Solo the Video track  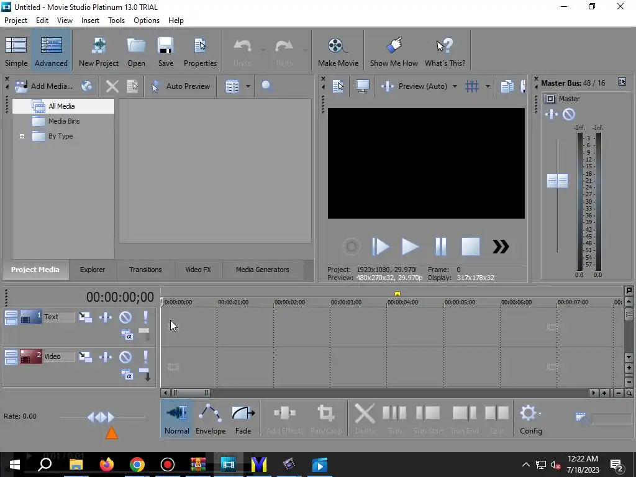click(145, 357)
